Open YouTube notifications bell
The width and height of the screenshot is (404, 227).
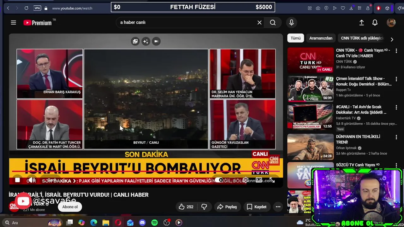tap(375, 22)
